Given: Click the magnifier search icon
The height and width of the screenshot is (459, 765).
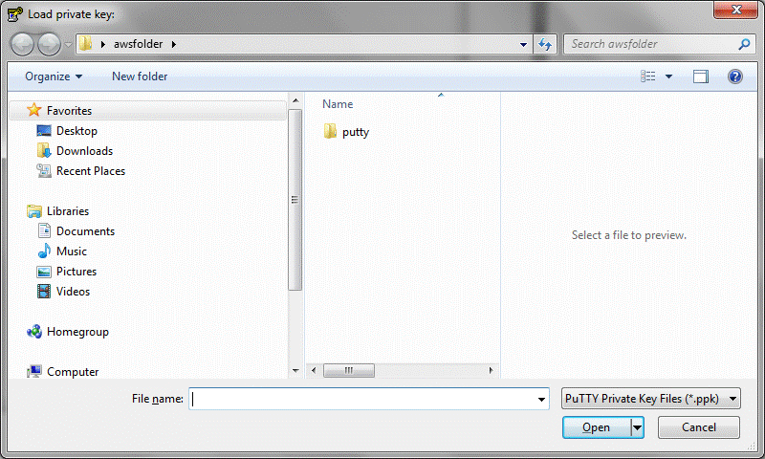Looking at the screenshot, I should [x=744, y=44].
